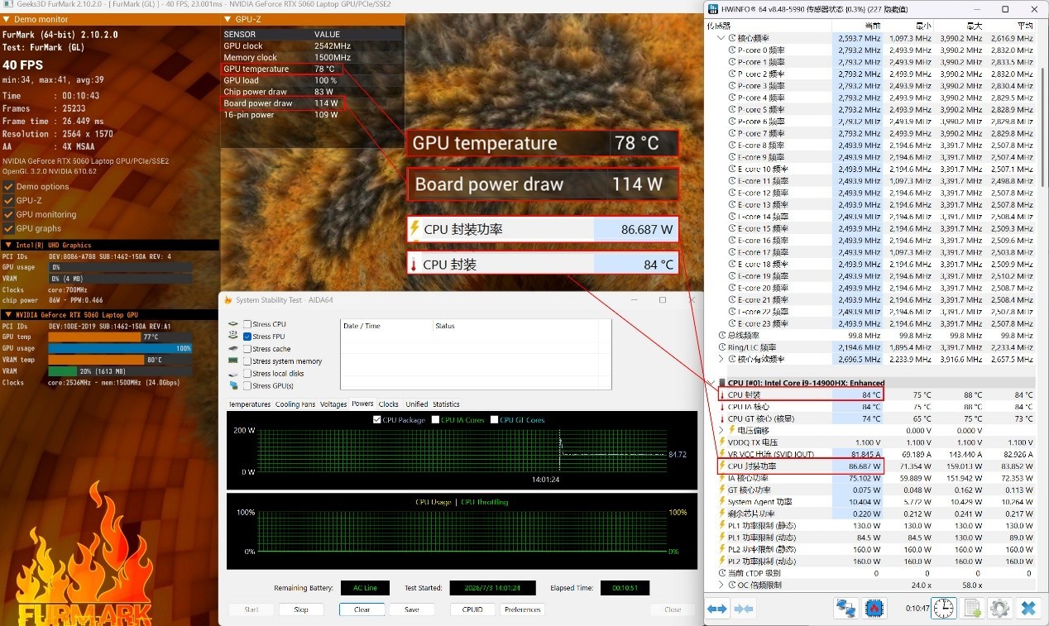Screen dimensions: 1049x626
Task: Start logging via HWiNFO sheet-plus icon
Action: [973, 609]
